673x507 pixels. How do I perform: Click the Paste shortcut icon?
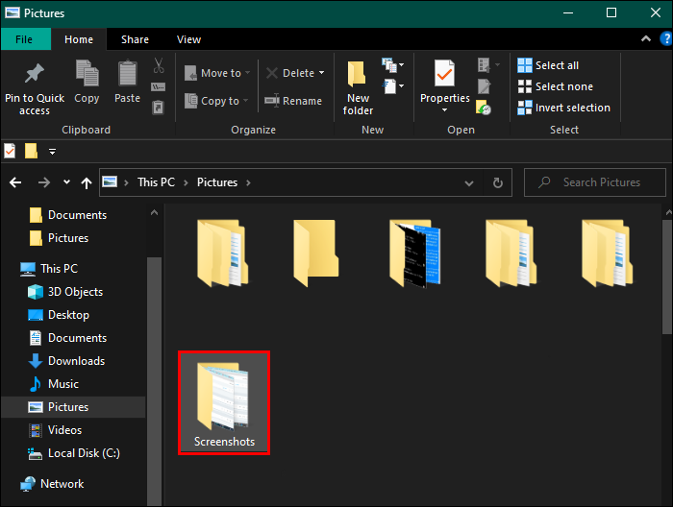(x=158, y=107)
